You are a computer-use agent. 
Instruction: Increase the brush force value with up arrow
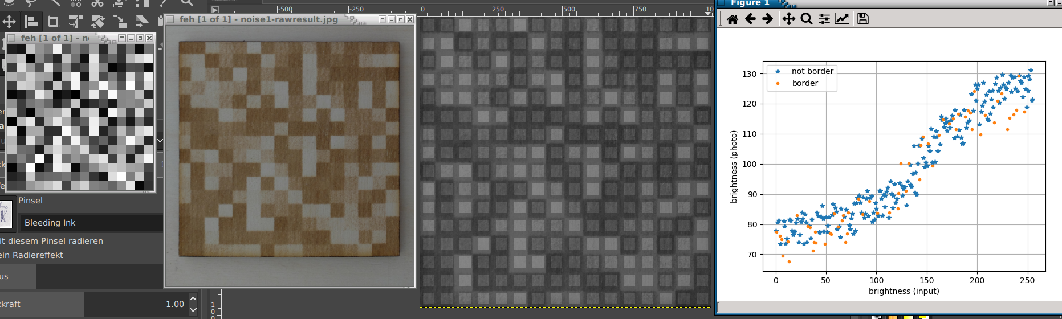coord(193,299)
